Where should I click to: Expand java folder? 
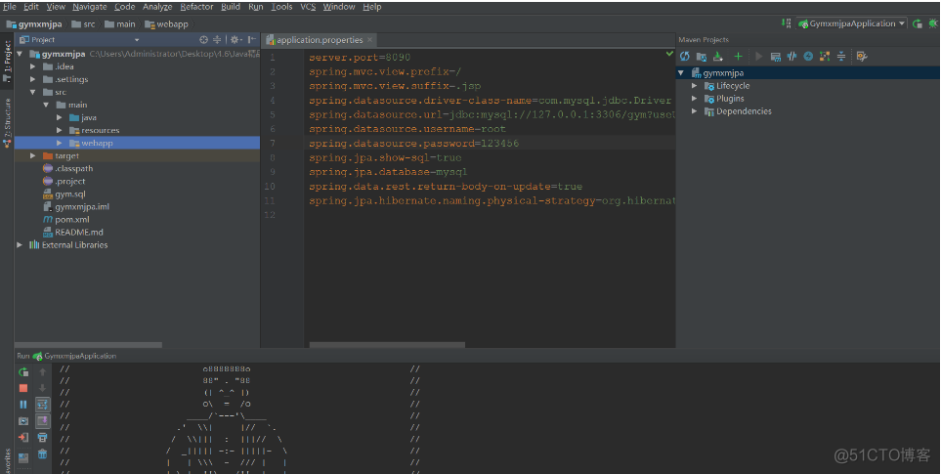tap(60, 117)
